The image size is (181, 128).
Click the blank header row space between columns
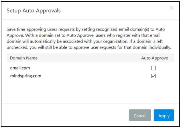(x=89, y=58)
